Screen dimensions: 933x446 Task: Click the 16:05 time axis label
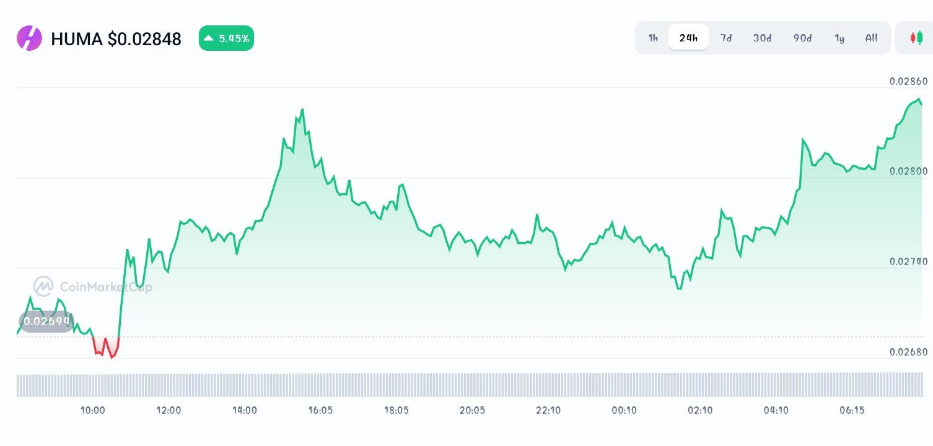320,410
